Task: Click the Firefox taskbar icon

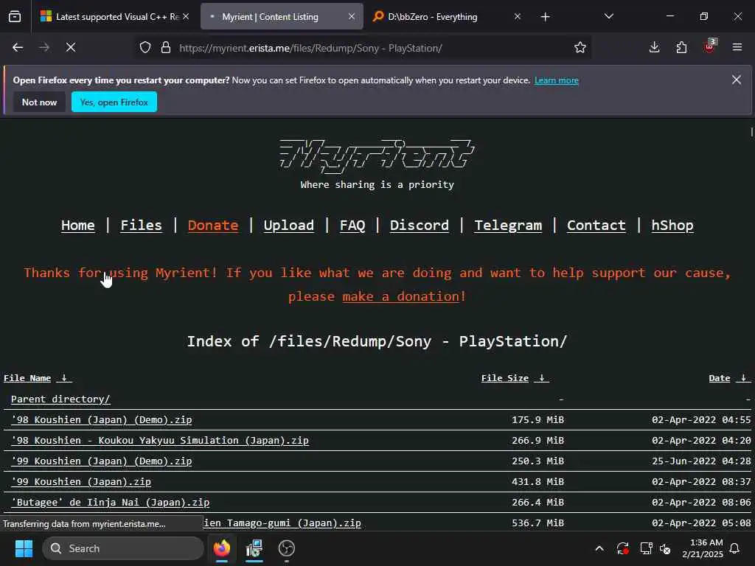Action: pos(222,548)
